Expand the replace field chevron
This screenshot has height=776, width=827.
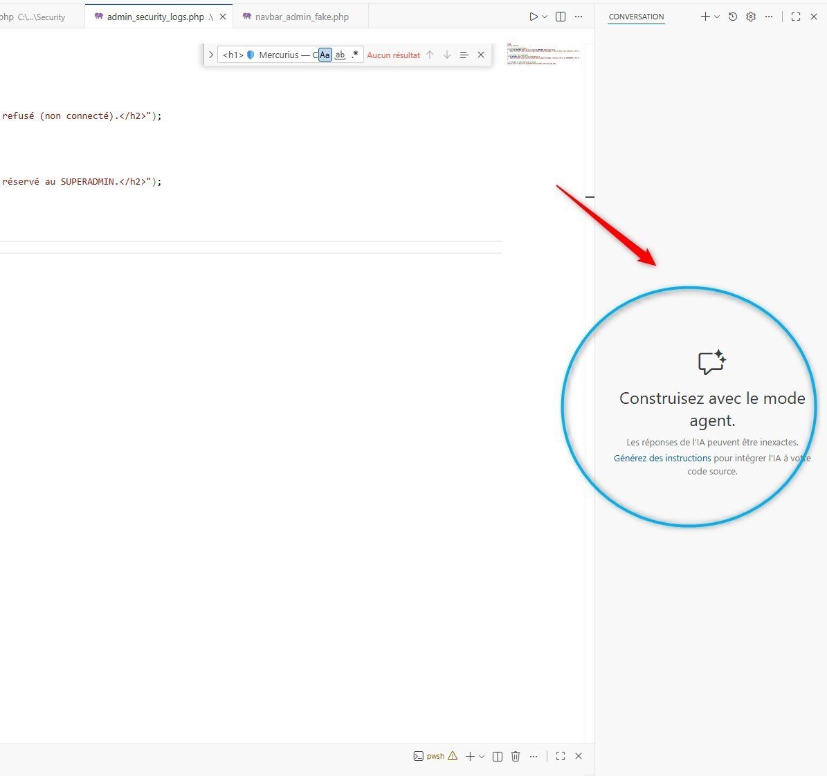pyautogui.click(x=211, y=55)
